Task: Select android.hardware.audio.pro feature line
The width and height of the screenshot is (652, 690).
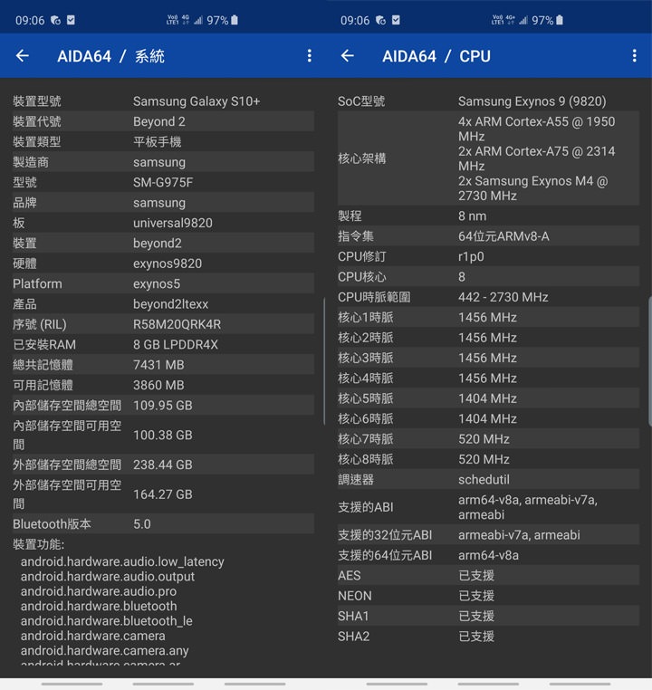Action: [x=99, y=591]
